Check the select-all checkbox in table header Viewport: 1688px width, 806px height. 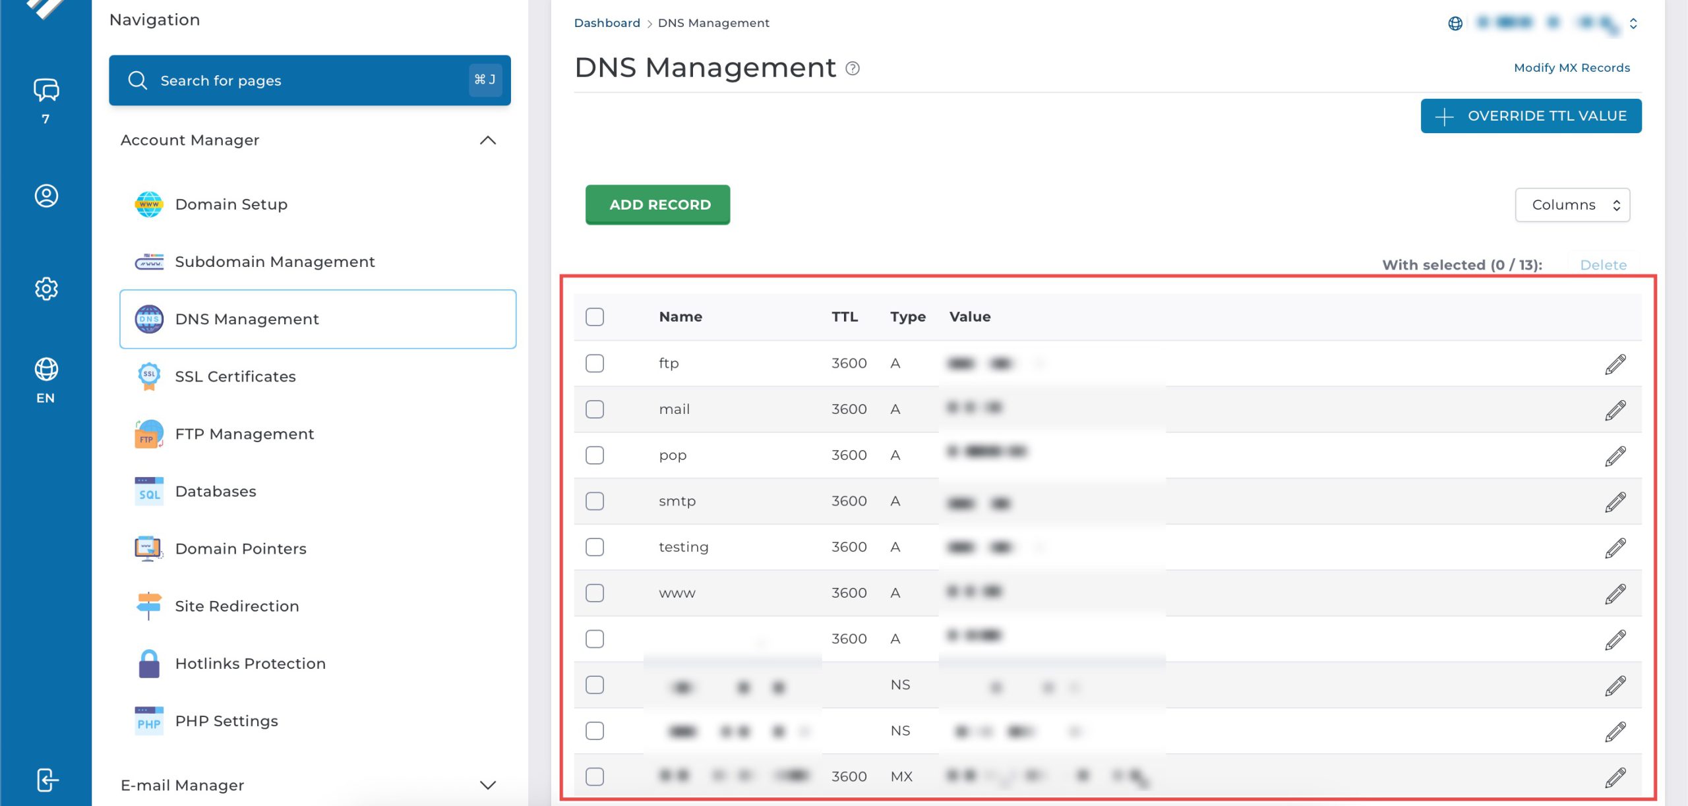click(594, 317)
